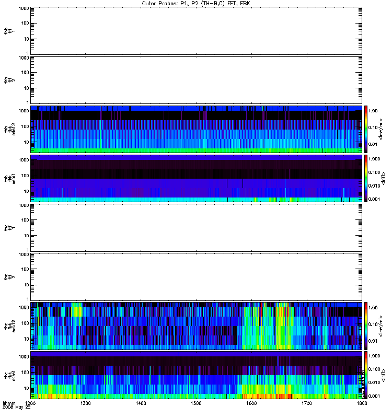Click the 1300 time axis label
The width and height of the screenshot is (392, 418).
tap(86, 403)
